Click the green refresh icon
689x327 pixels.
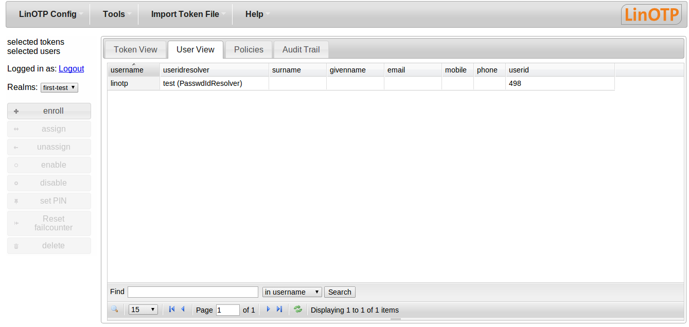click(298, 309)
